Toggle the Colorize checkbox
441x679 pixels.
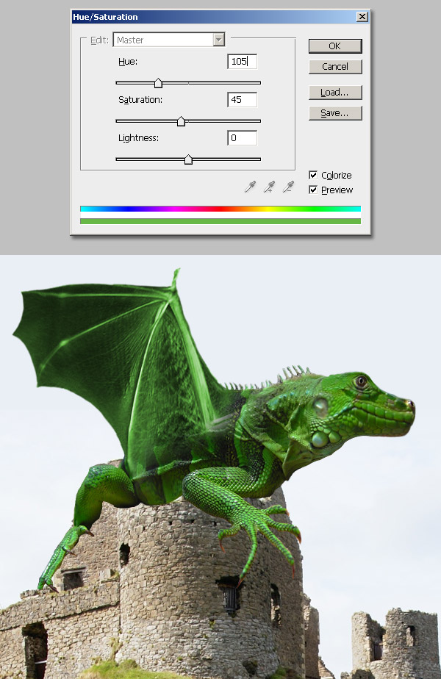pyautogui.click(x=313, y=175)
